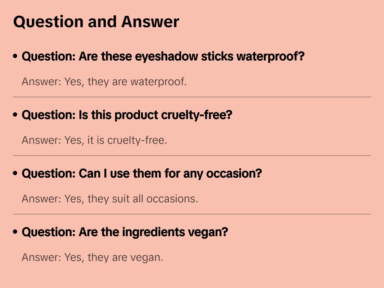The width and height of the screenshot is (384, 288).
Task: Select the answer "Yes, they are waterproof."
Action: pos(104,82)
